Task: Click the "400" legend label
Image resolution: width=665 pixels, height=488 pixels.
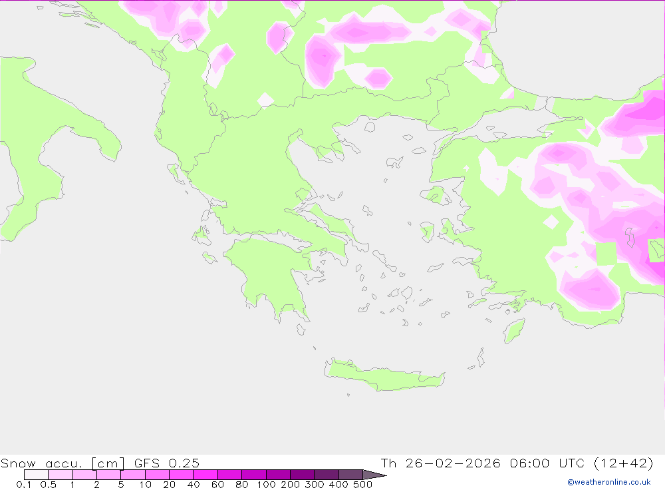Action: point(339,484)
